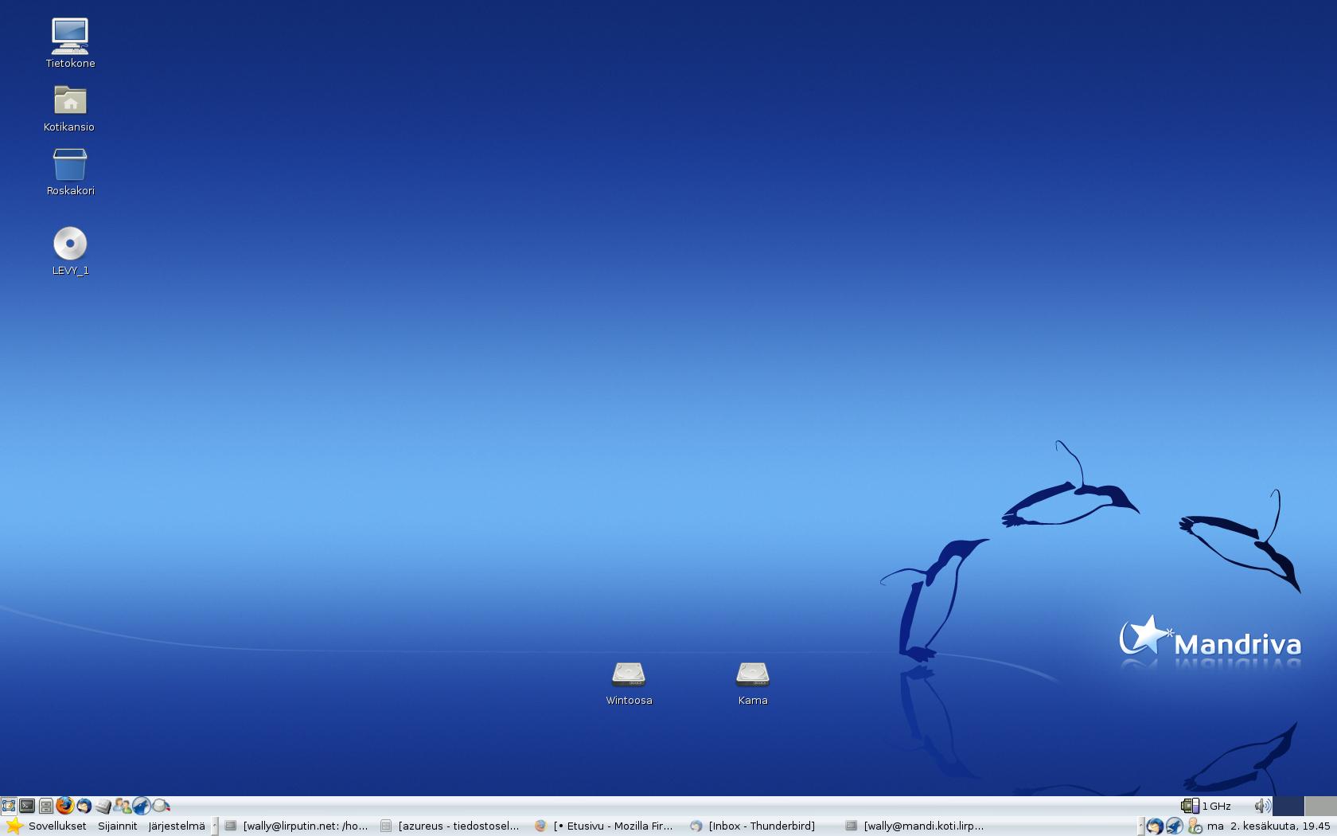The image size is (1337, 836).
Task: Open the user switcher clock-person icon
Action: (x=1195, y=826)
